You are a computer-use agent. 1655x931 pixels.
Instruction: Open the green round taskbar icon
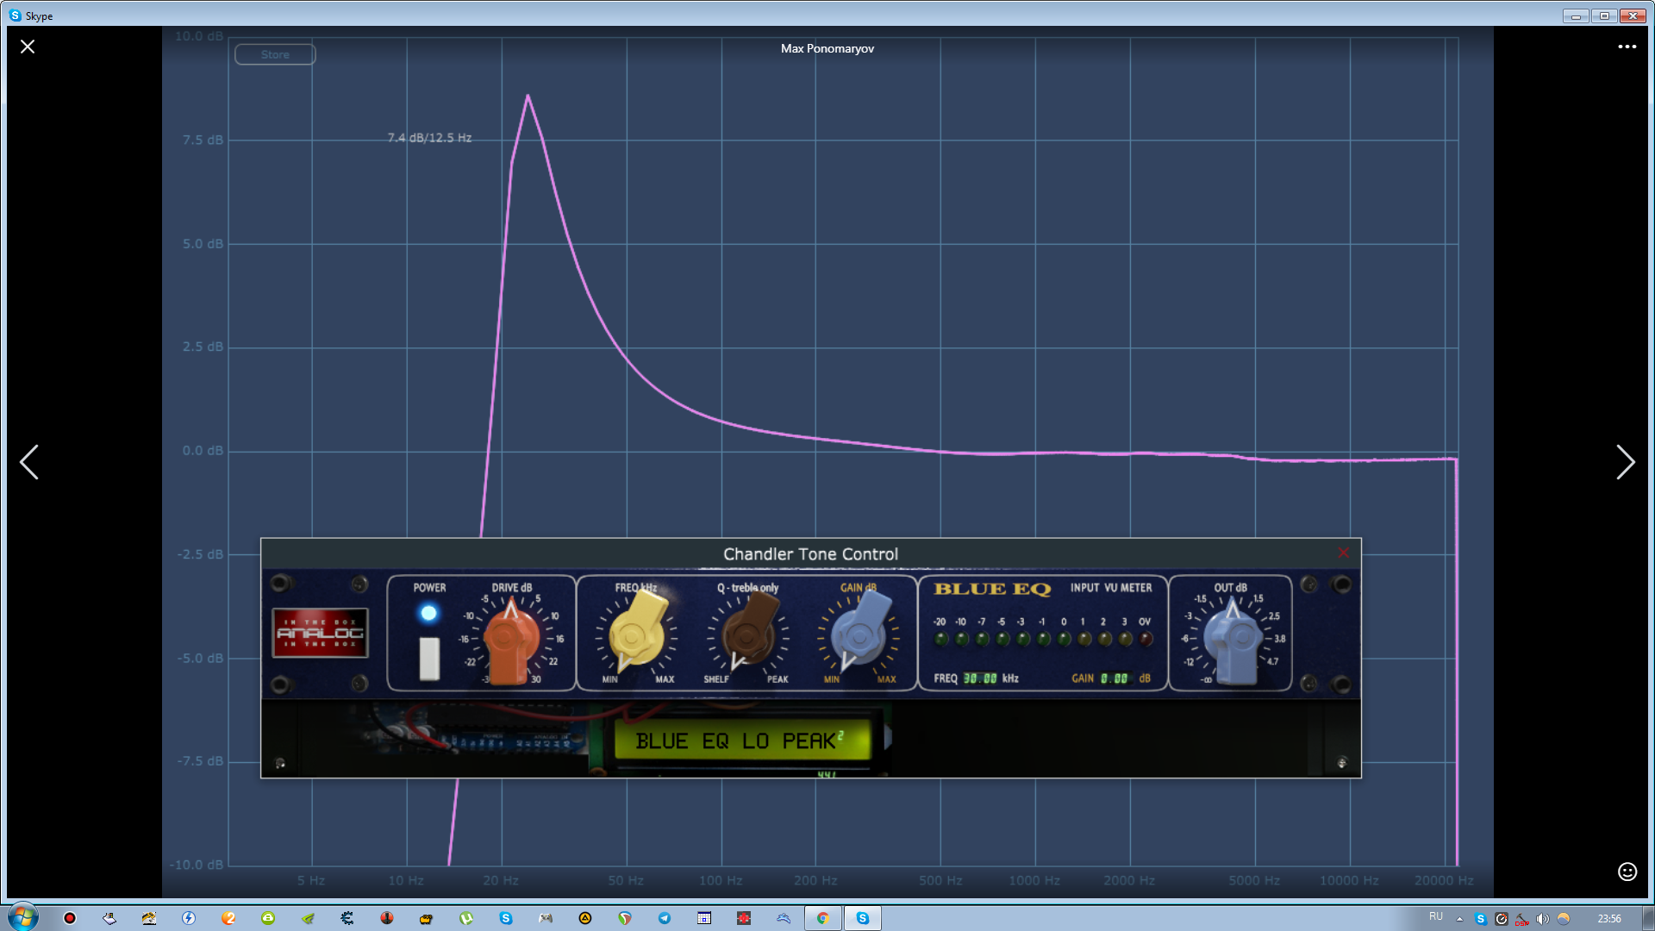point(268,918)
